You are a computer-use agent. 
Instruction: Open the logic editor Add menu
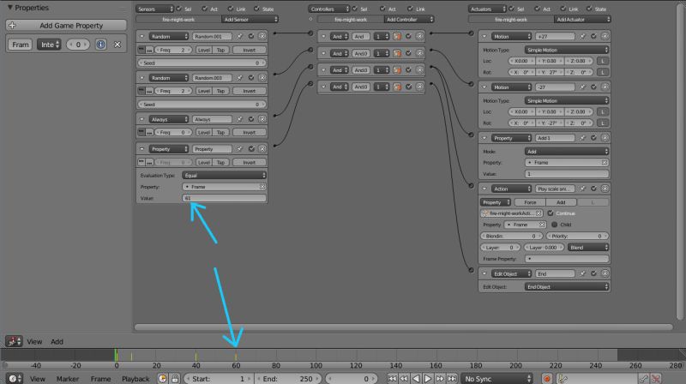57,342
